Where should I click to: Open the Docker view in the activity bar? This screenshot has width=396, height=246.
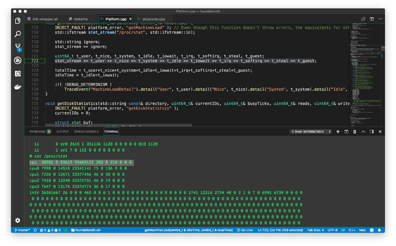click(18, 87)
